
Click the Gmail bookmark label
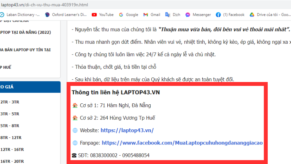point(155,15)
